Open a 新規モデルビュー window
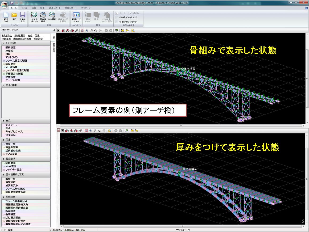 (76, 17)
